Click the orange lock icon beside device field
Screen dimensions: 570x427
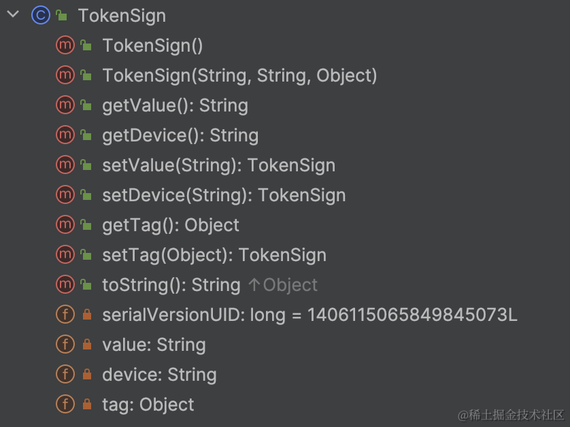tap(86, 375)
